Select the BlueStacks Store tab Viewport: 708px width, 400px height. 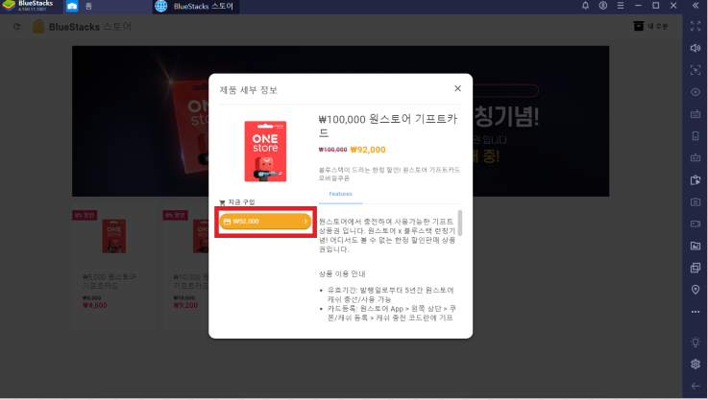click(195, 7)
